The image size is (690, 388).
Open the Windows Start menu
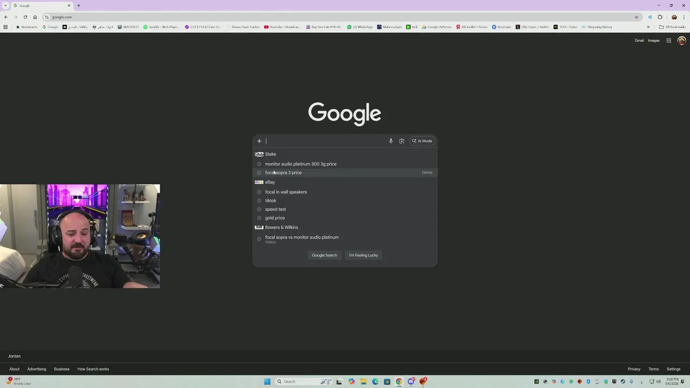coord(267,382)
